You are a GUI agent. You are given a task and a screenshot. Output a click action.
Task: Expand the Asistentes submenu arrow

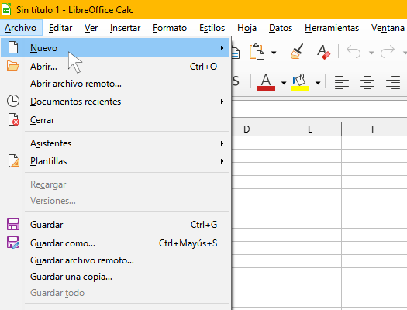pyautogui.click(x=222, y=143)
